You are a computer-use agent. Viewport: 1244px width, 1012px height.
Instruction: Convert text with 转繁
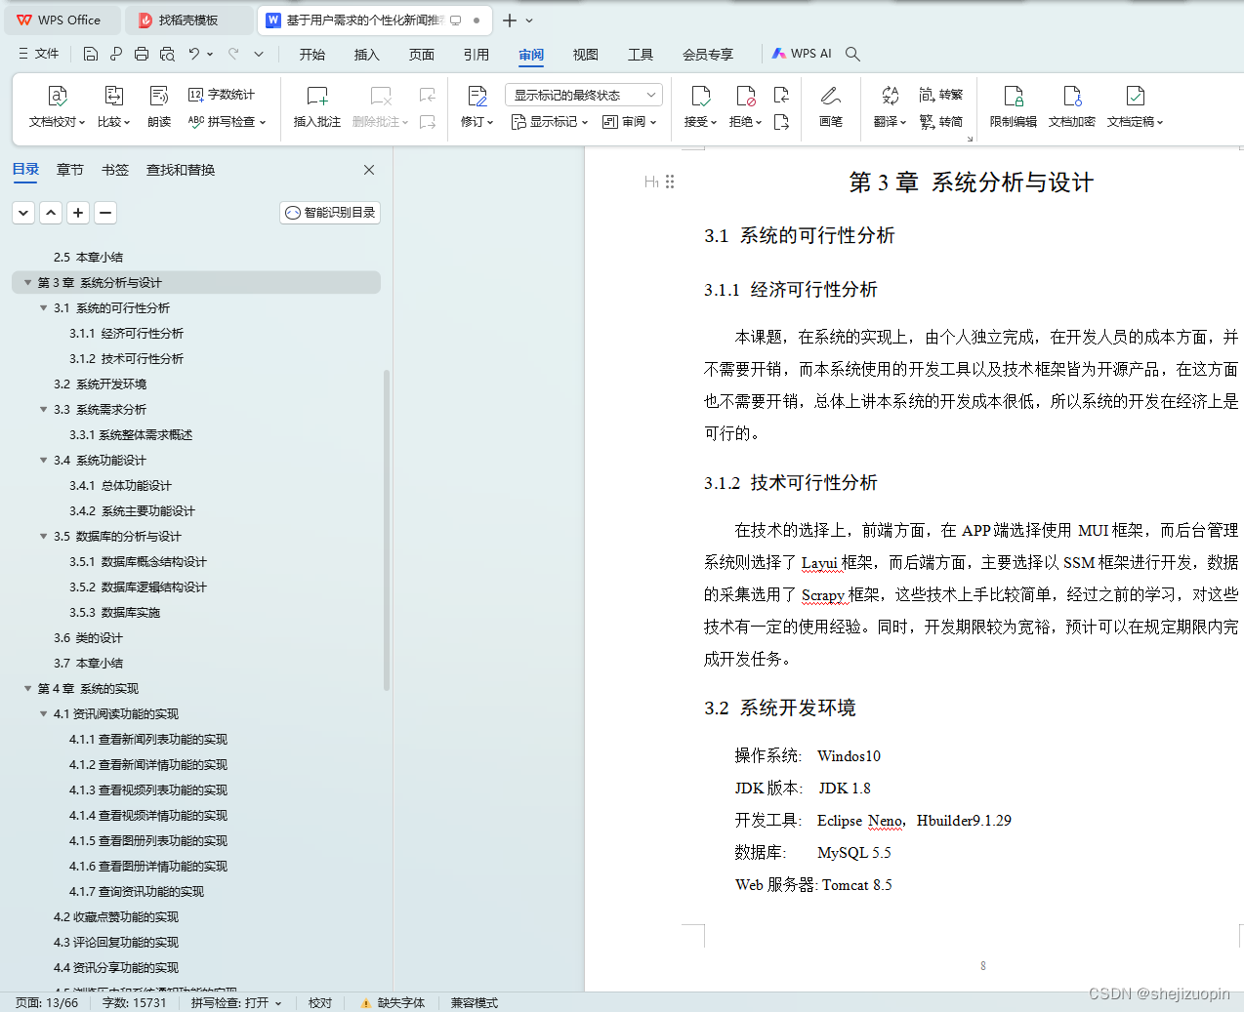(x=941, y=95)
